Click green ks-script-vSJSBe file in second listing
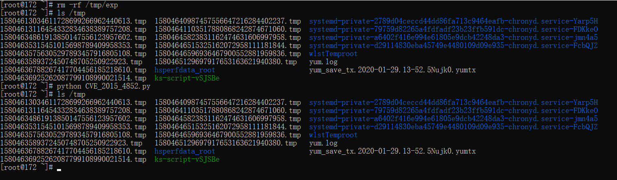This screenshot has width=617, height=180. (x=187, y=159)
